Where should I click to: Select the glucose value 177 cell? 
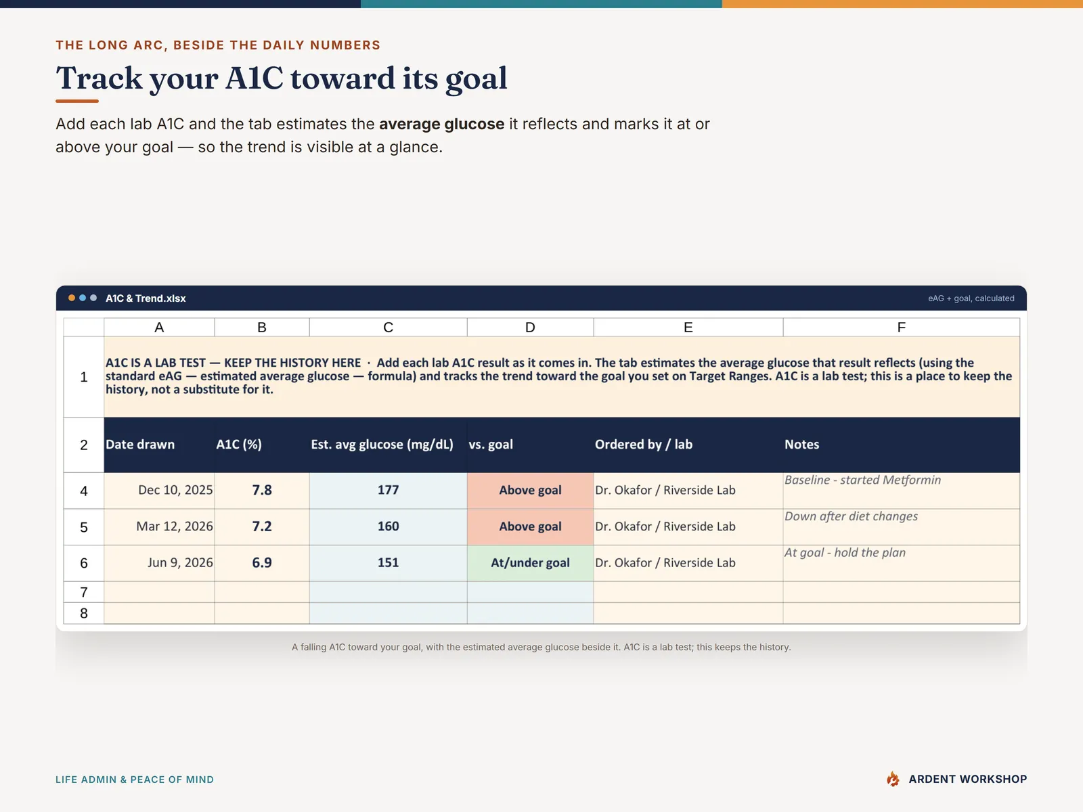[x=388, y=491]
